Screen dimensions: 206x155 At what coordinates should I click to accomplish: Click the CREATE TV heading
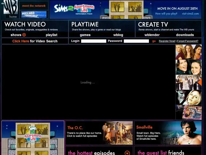tap(153, 24)
